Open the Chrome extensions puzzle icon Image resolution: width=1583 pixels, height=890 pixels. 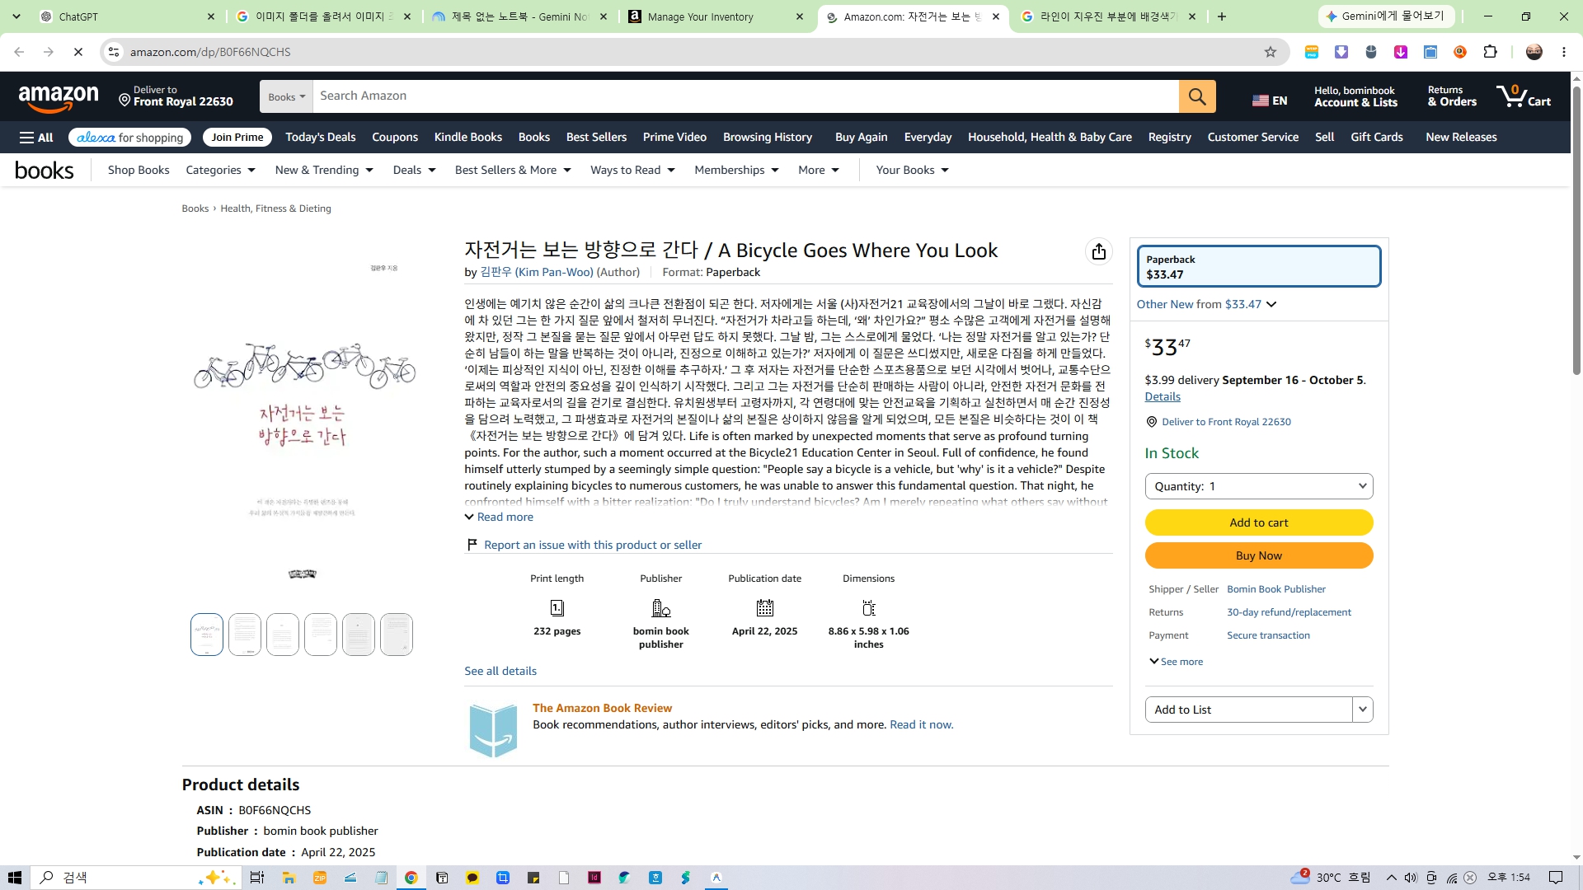[1490, 52]
